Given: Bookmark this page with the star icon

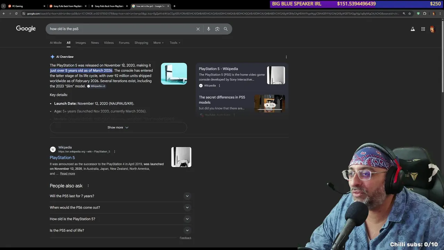Looking at the screenshot, I should [x=410, y=14].
